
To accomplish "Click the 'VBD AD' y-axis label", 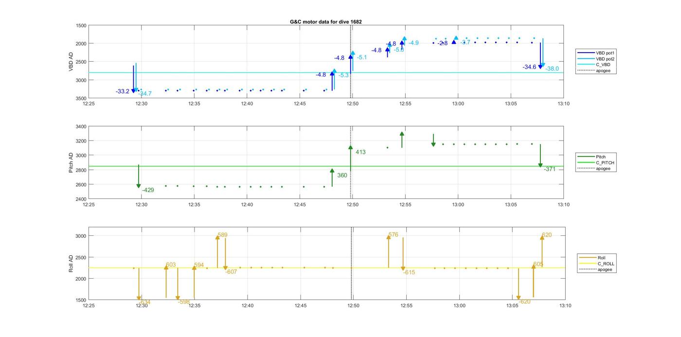I will click(x=71, y=62).
